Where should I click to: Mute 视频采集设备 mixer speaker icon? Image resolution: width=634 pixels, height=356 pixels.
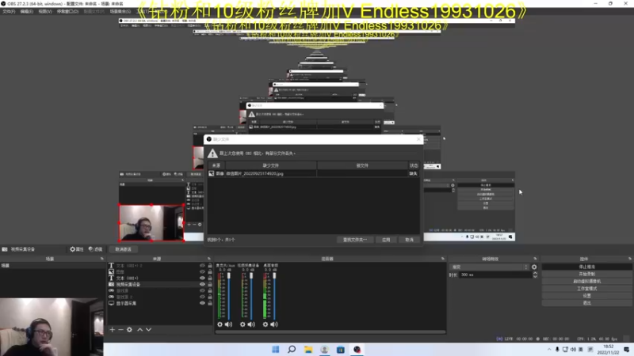pyautogui.click(x=251, y=324)
